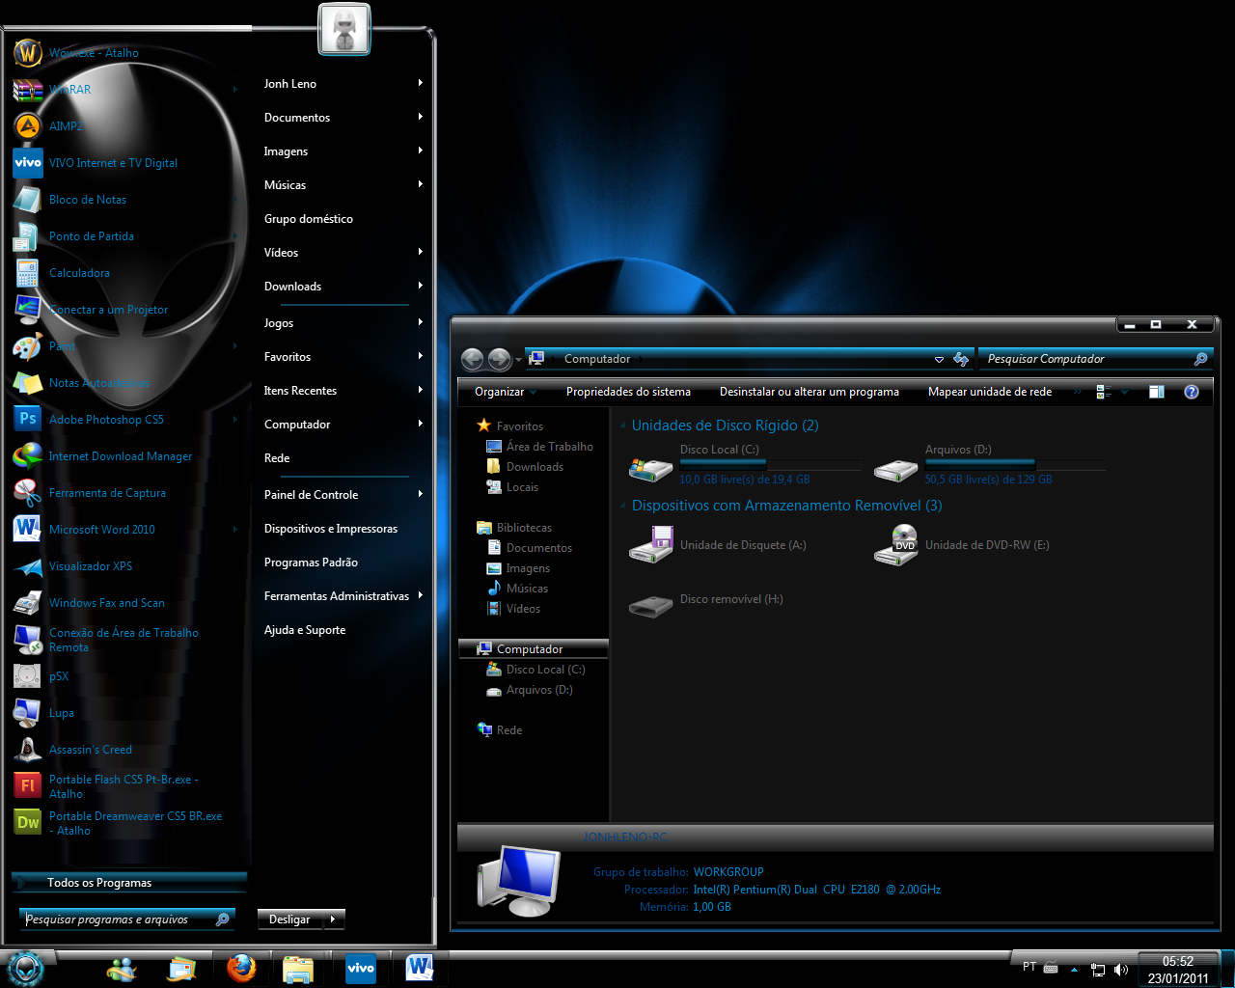Viewport: 1235px width, 988px height.
Task: Toggle the Explorer preview pane icon
Action: (1156, 392)
